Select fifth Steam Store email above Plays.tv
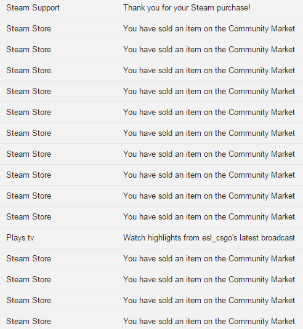The width and height of the screenshot is (303, 329). tap(151, 133)
